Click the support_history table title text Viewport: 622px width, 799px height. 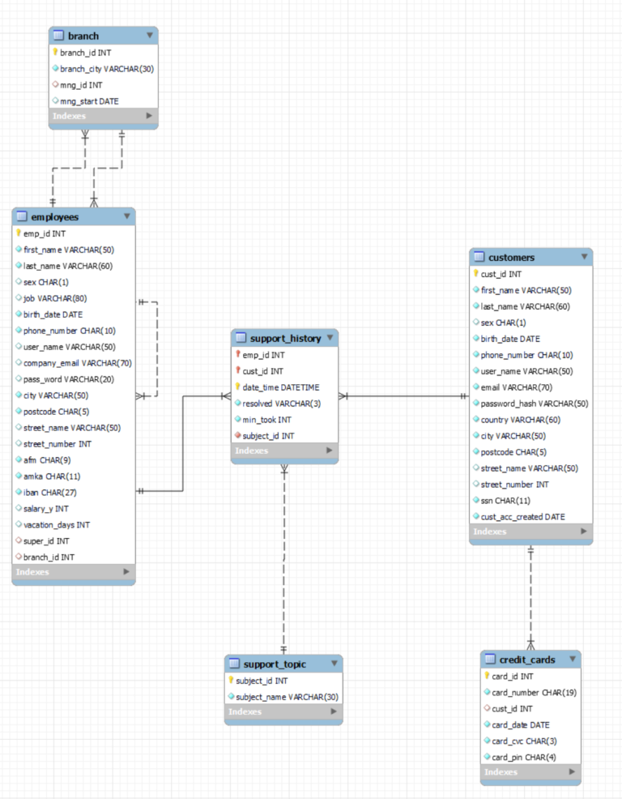tap(285, 339)
